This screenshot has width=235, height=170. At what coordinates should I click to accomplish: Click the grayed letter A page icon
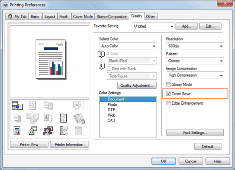click(x=48, y=118)
